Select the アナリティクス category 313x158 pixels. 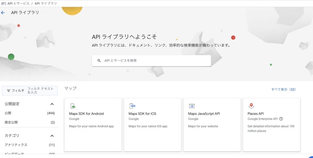point(16,145)
